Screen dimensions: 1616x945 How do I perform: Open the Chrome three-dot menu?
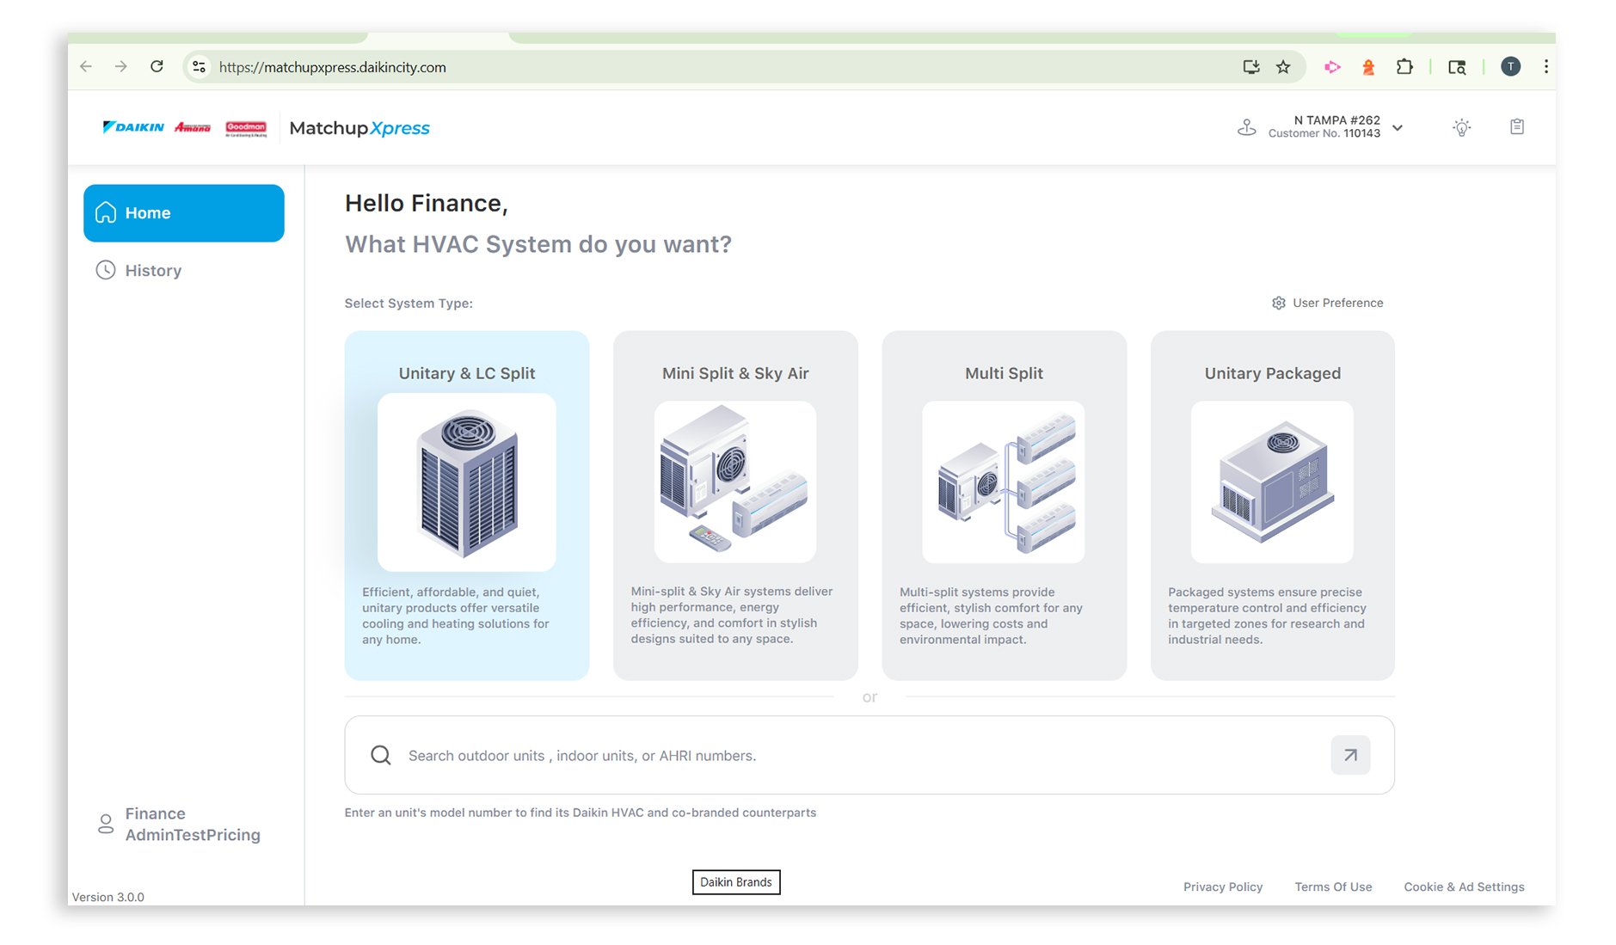coord(1545,67)
